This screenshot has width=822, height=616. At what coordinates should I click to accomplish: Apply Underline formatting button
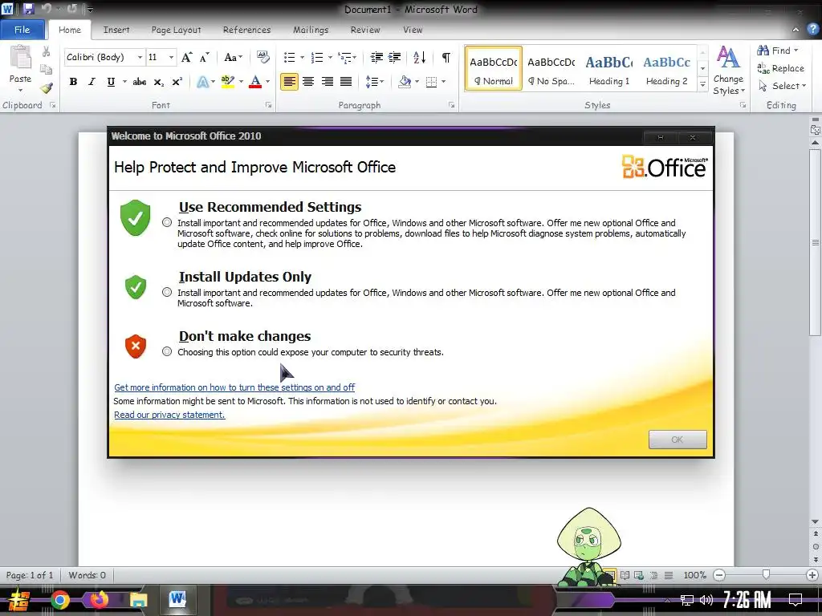[x=111, y=82]
